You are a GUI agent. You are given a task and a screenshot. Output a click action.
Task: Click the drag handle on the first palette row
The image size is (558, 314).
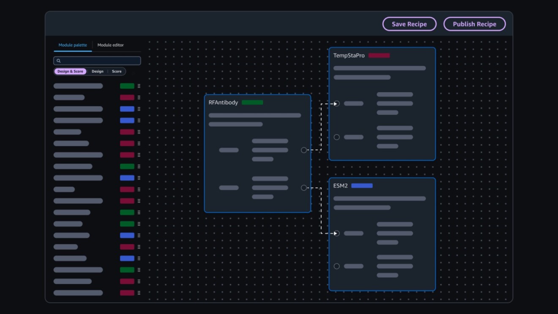139,86
